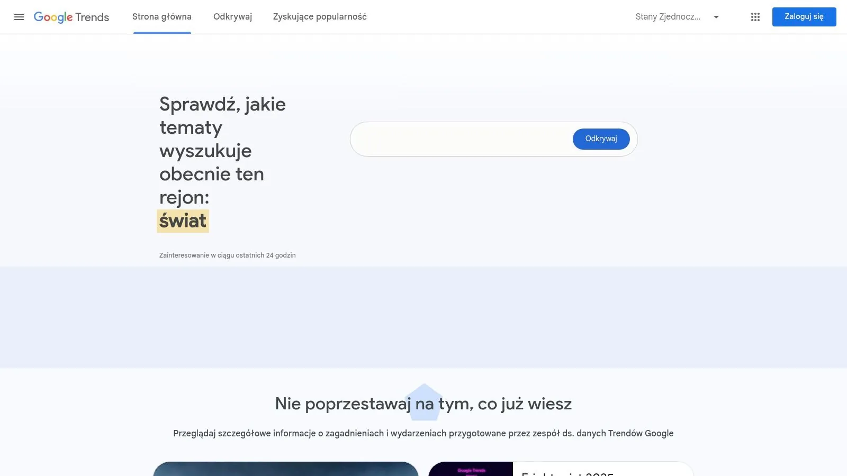Open the hamburger main menu

[19, 17]
